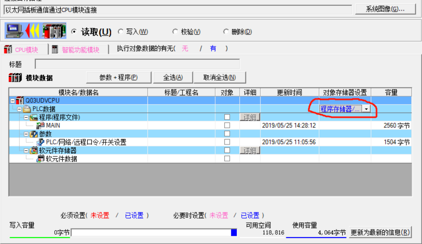The width and height of the screenshot is (422, 244).
Task: Collapse the PLC数据 tree node
Action: pyautogui.click(x=19, y=109)
